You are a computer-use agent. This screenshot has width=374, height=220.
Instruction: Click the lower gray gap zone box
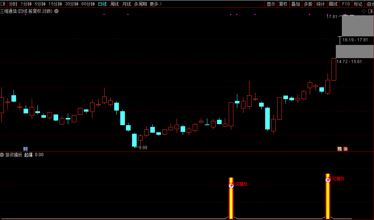pyautogui.click(x=355, y=51)
